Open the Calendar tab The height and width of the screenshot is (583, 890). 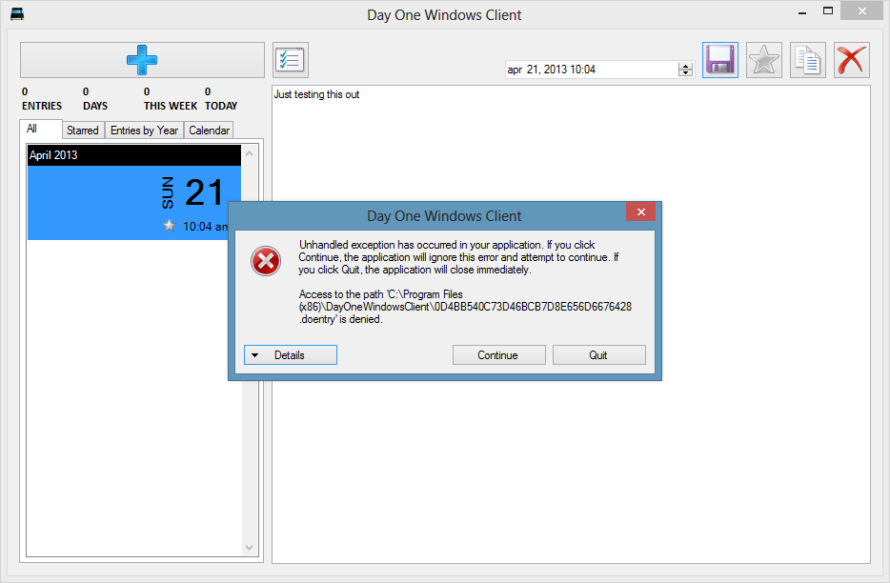tap(209, 130)
